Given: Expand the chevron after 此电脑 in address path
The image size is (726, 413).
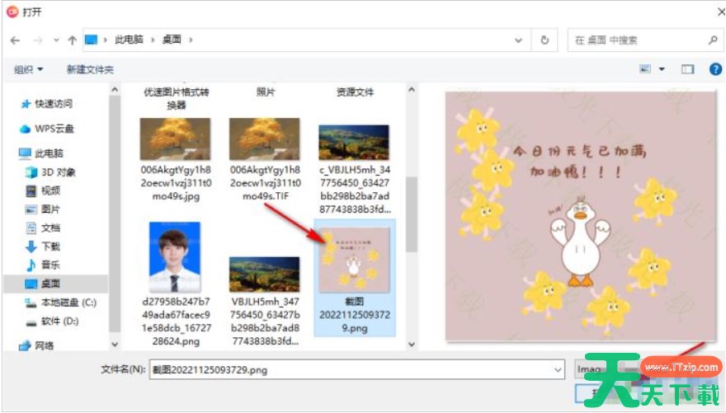Looking at the screenshot, I should click(153, 40).
